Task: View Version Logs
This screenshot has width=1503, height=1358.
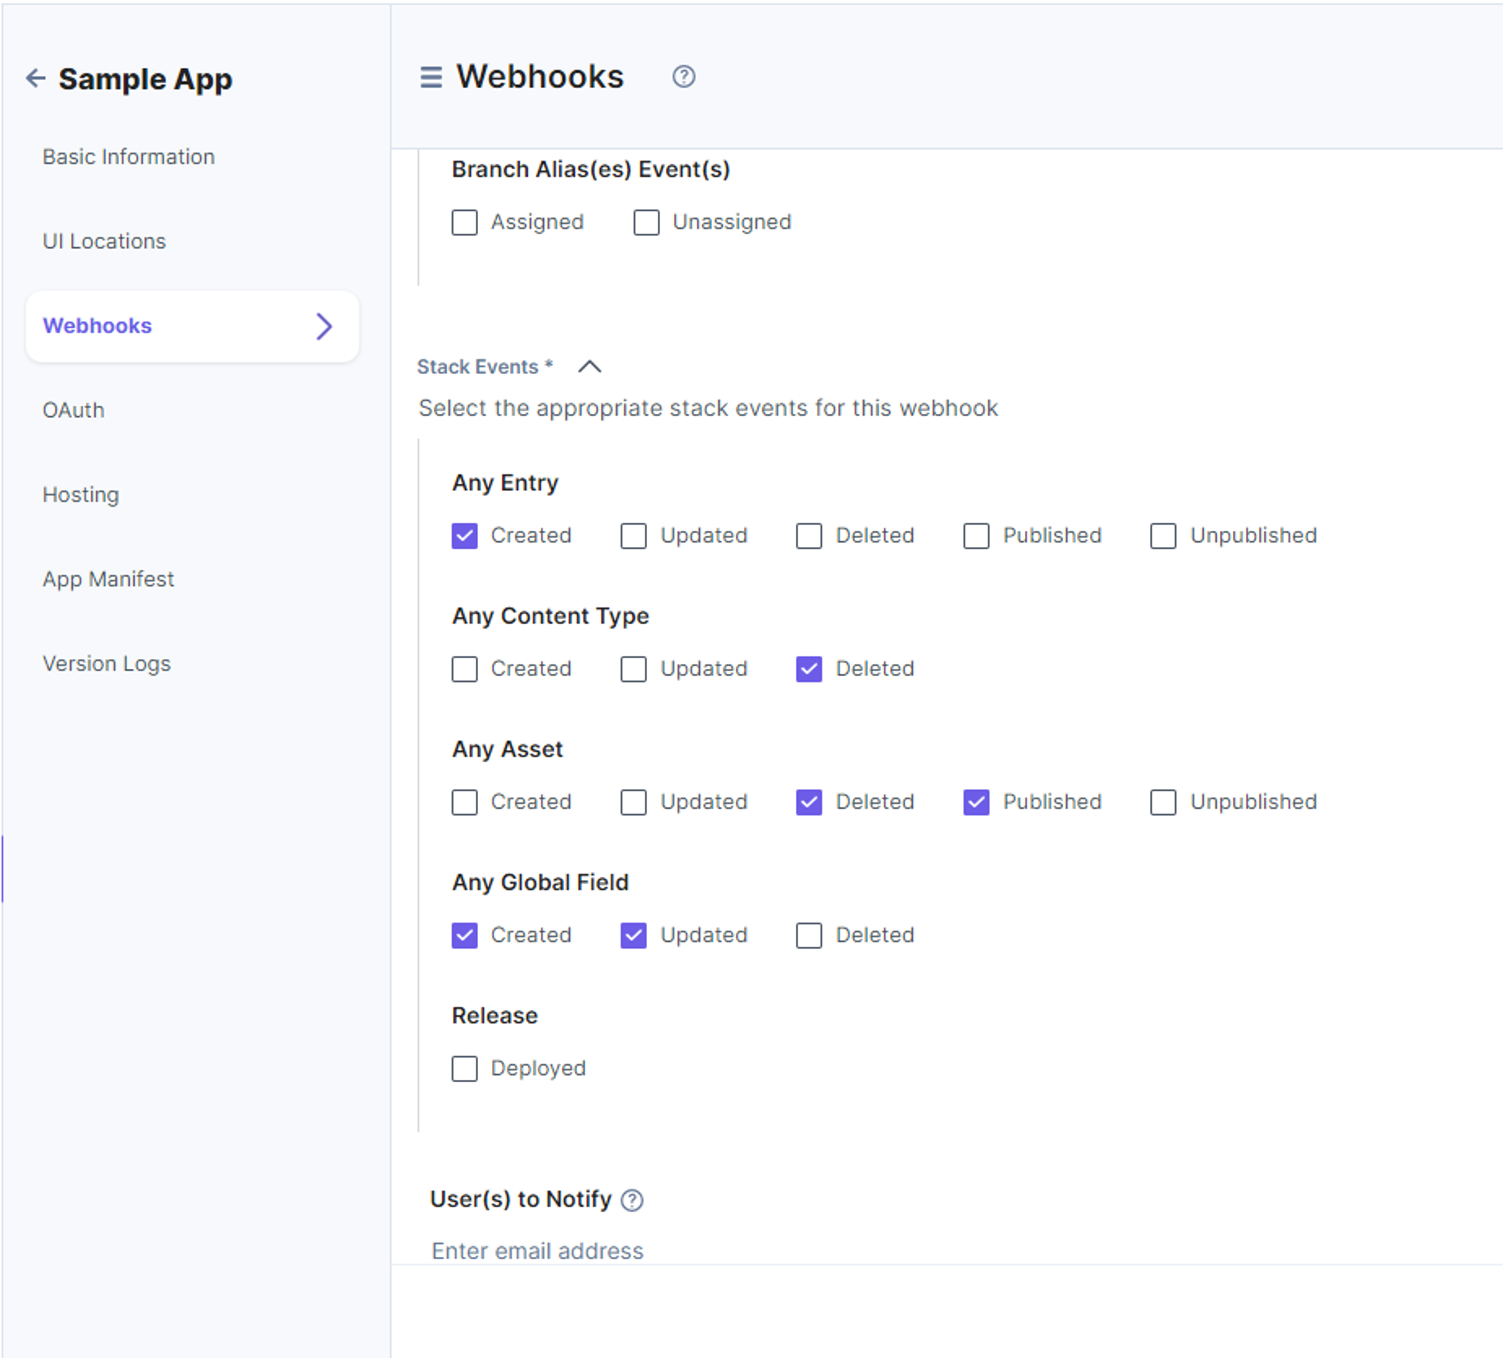Action: [x=106, y=664]
